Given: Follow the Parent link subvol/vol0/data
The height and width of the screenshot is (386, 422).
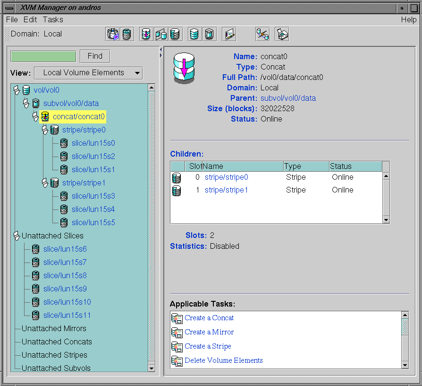Looking at the screenshot, I should click(x=288, y=98).
